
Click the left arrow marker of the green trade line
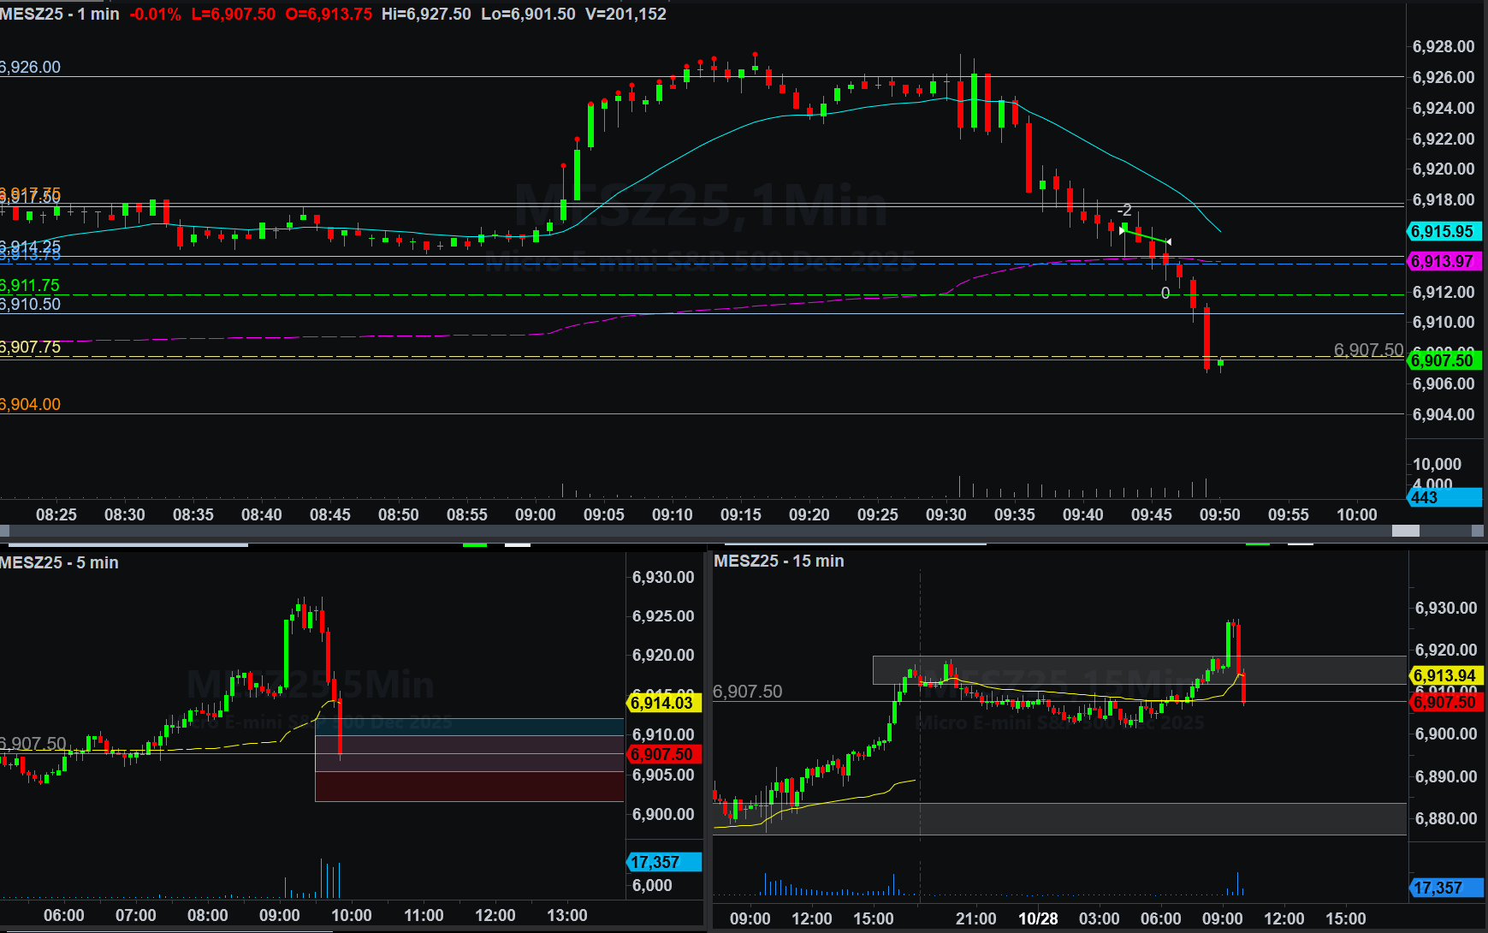coord(1123,229)
